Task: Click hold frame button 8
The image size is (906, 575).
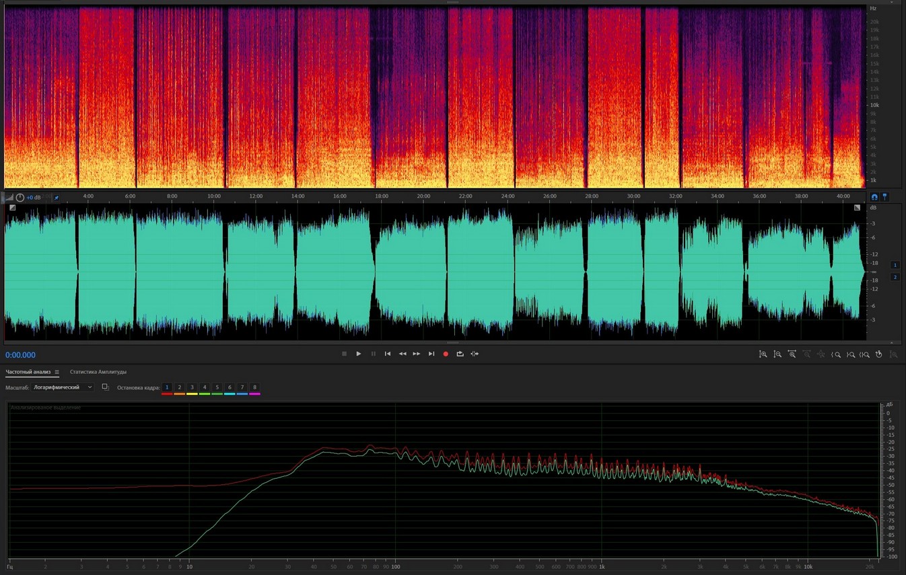Action: pos(254,387)
